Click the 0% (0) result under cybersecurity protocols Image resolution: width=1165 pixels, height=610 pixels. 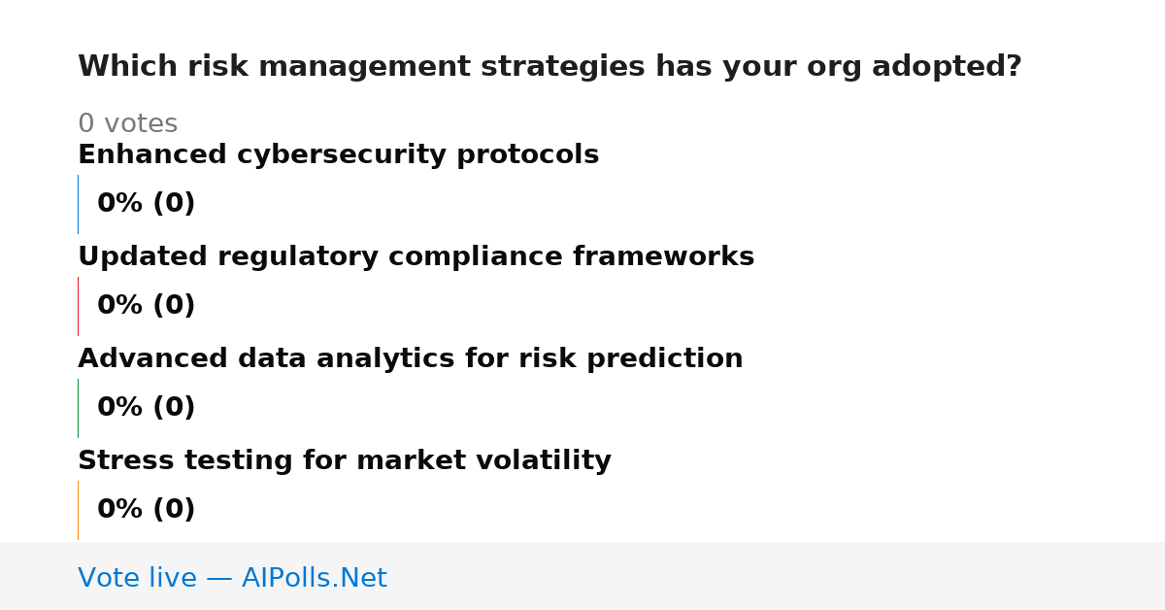(x=146, y=204)
